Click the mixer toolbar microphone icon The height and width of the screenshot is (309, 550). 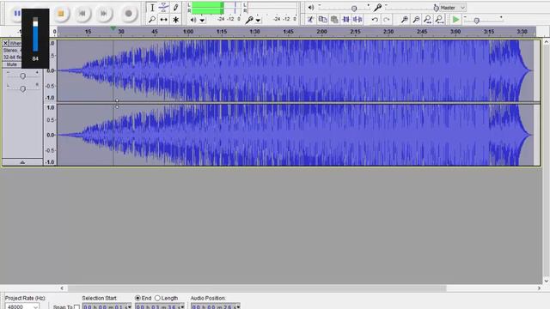(x=377, y=7)
